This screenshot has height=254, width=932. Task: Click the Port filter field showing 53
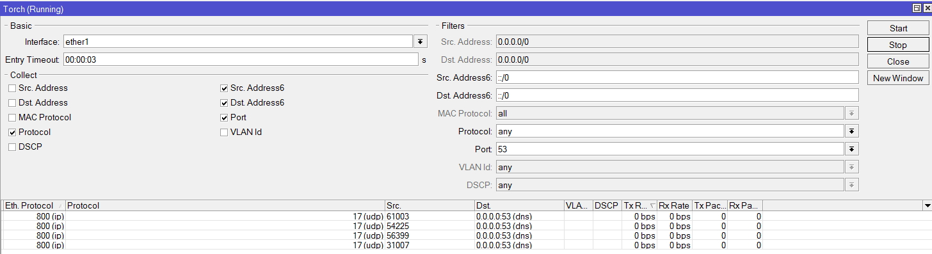click(670, 149)
